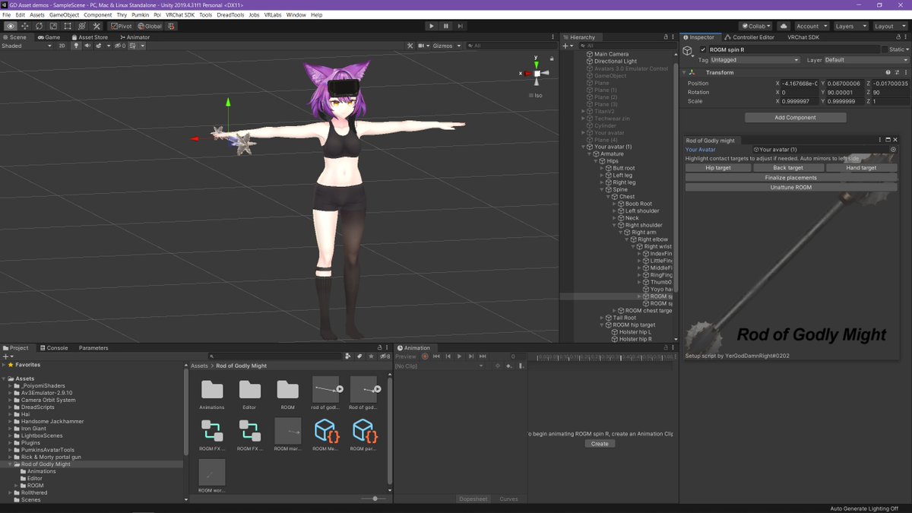Click the Add Component button
Image resolution: width=912 pixels, height=513 pixels.
pos(795,118)
